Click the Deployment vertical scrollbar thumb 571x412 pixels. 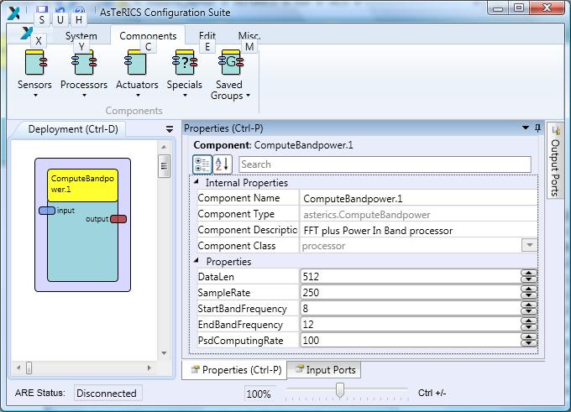pos(164,166)
